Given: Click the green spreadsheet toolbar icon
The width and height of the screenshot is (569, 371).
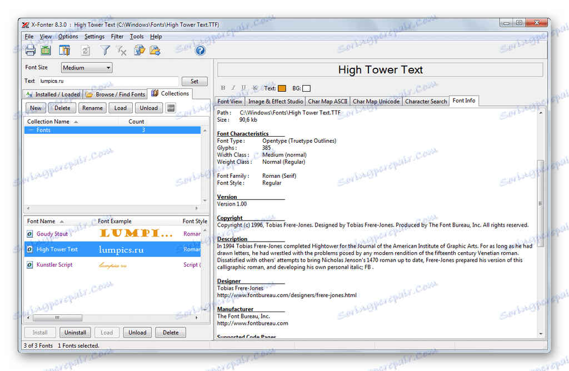Looking at the screenshot, I should (46, 51).
